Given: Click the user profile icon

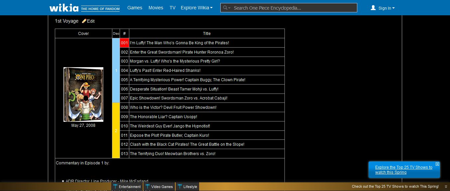Looking at the screenshot, I should [x=373, y=8].
